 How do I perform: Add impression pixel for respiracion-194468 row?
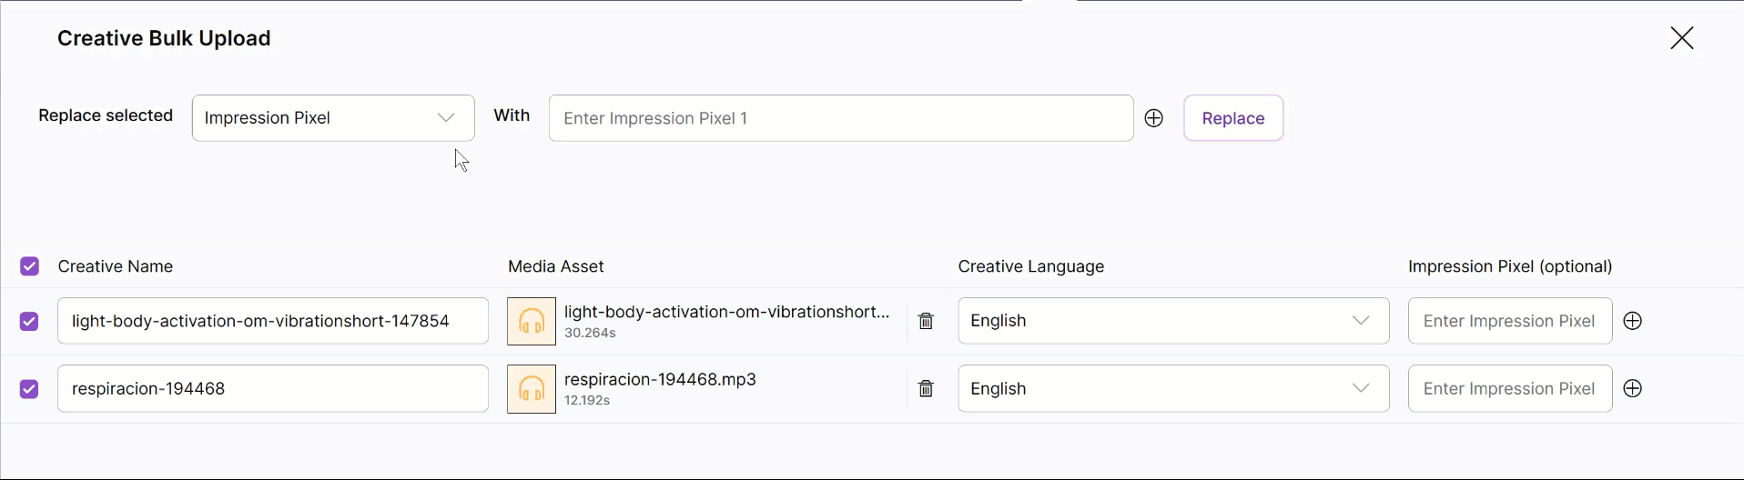(x=1633, y=389)
